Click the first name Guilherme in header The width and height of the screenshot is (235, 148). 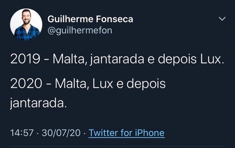[70, 19]
